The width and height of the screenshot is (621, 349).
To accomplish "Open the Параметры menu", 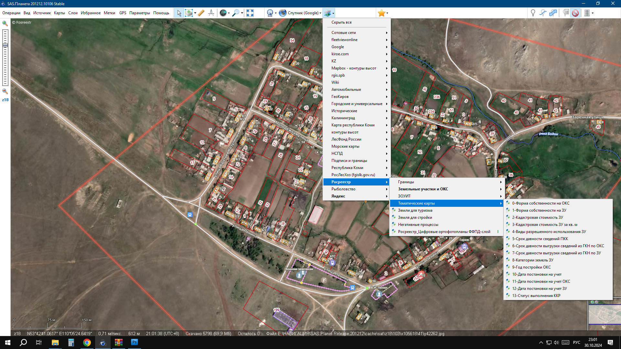I will click(x=139, y=13).
